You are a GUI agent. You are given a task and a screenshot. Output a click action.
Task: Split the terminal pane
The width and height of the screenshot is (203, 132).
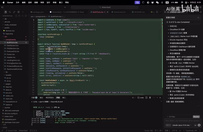point(146,98)
